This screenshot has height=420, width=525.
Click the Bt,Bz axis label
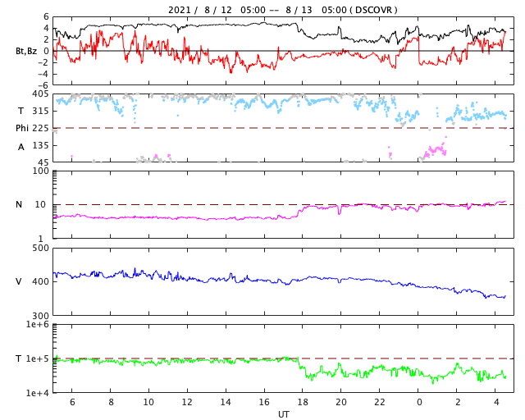25,51
